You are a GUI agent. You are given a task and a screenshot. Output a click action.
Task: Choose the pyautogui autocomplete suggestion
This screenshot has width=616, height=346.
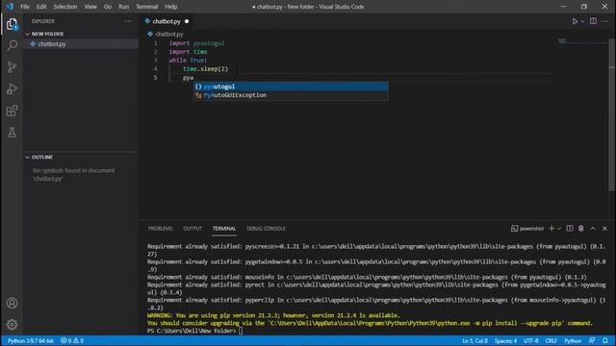click(291, 86)
